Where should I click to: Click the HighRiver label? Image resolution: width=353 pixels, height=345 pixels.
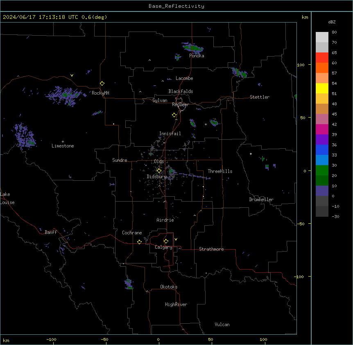tap(176, 304)
